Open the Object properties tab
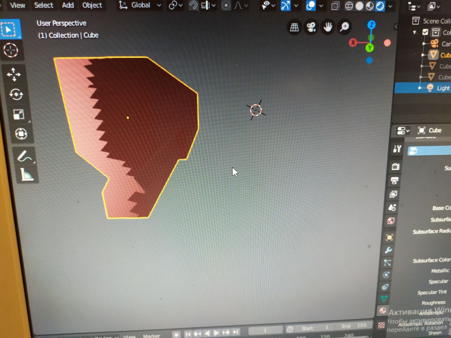The image size is (451, 338). tap(389, 237)
